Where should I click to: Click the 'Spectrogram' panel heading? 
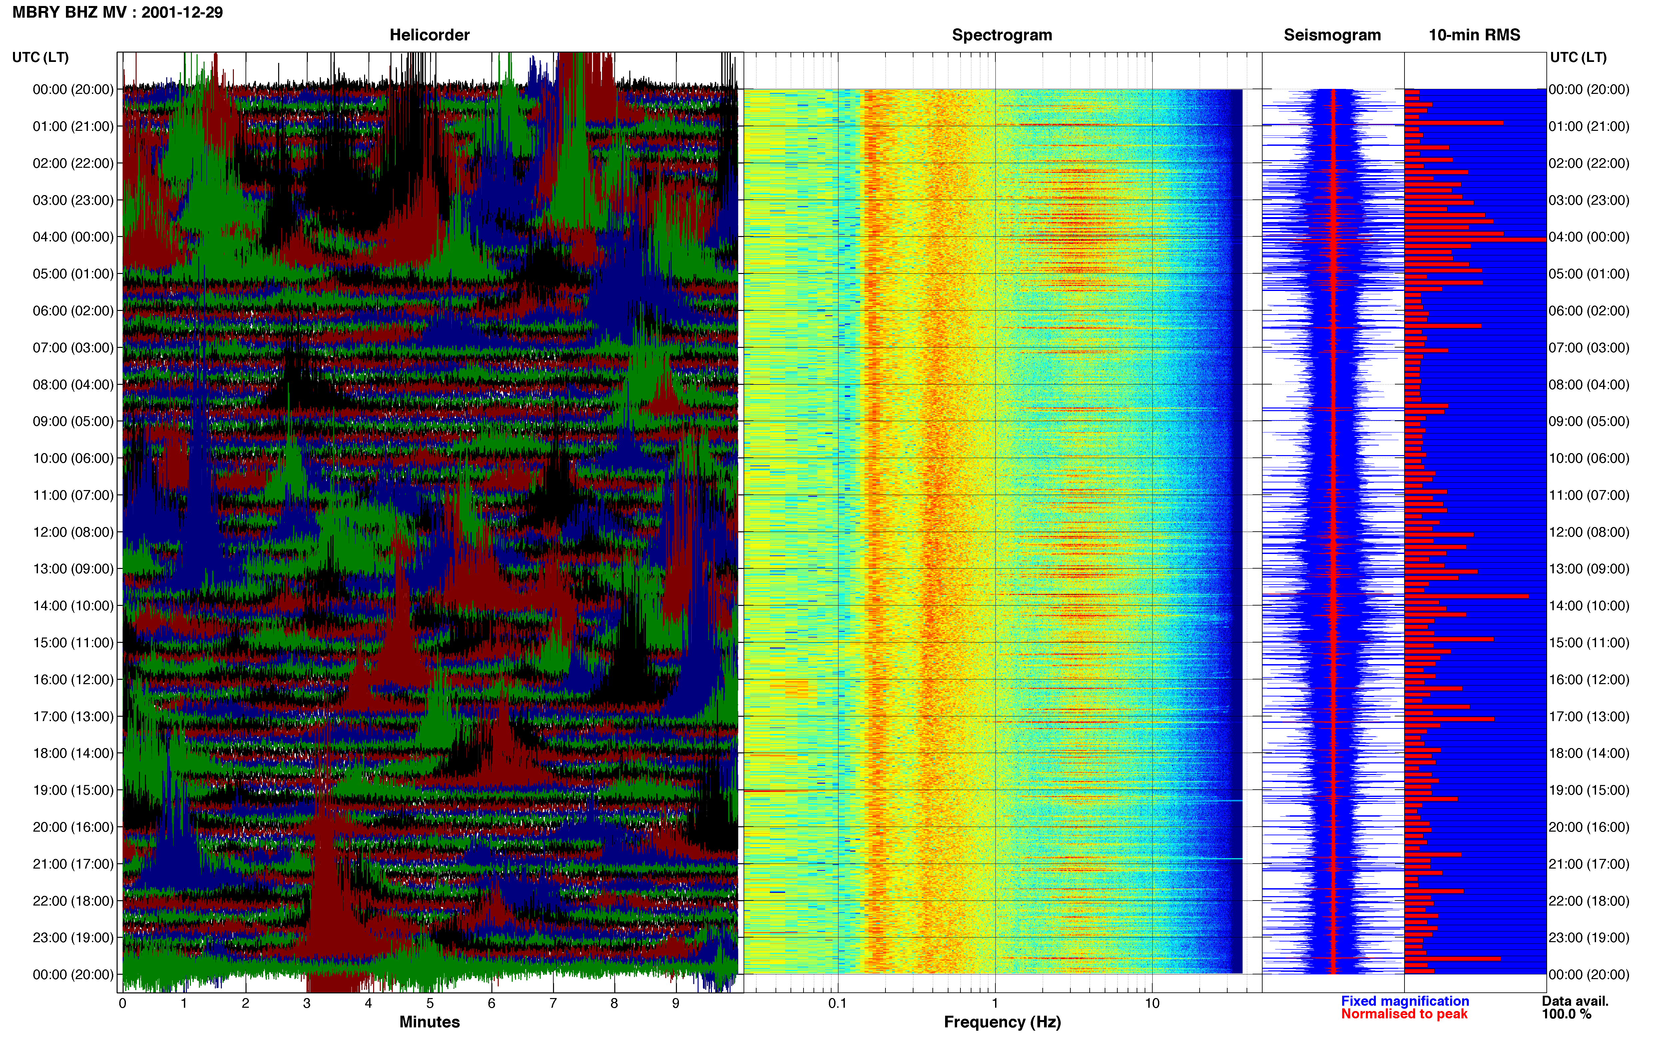(x=1002, y=35)
